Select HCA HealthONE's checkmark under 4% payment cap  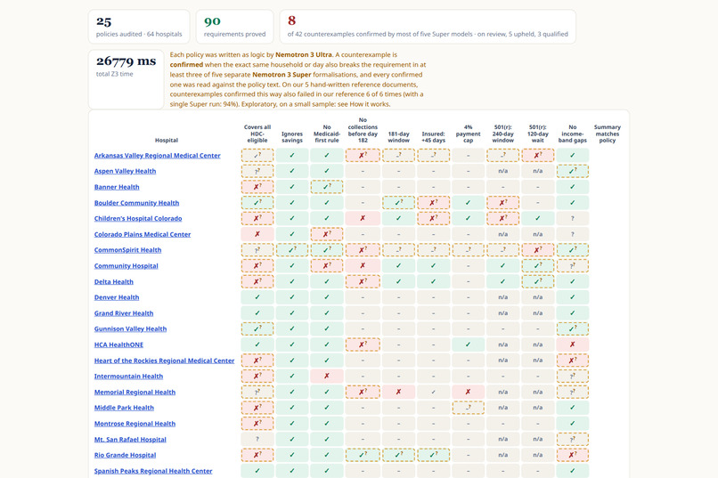(468, 344)
